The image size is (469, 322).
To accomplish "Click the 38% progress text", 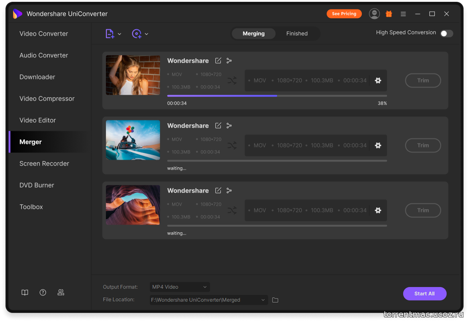I will 382,103.
